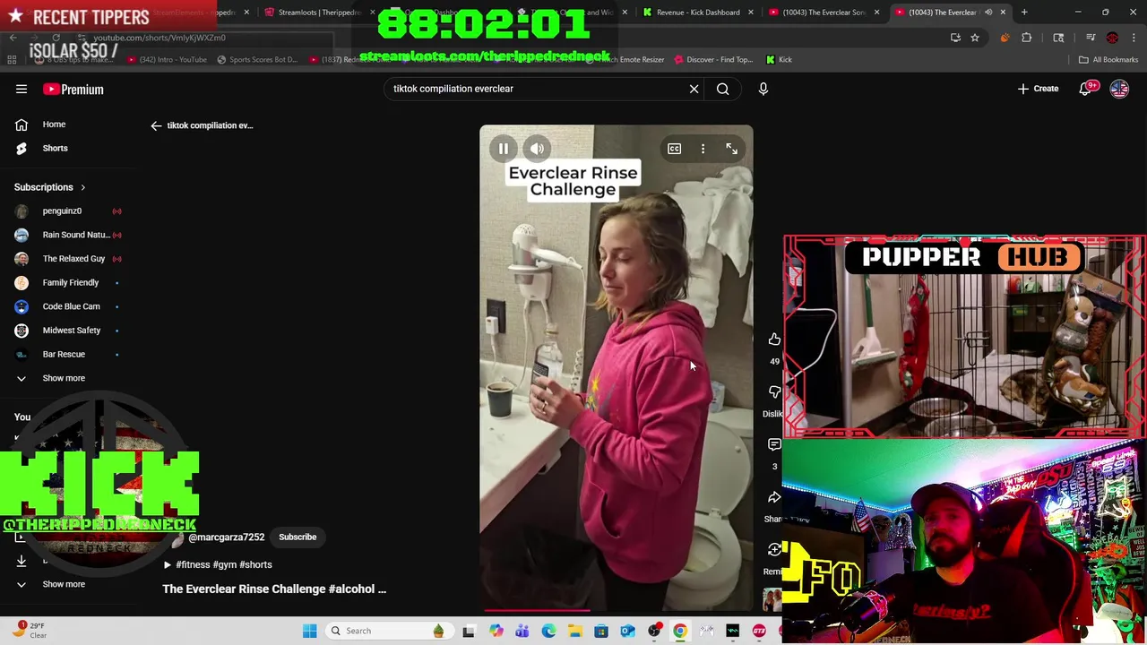
Task: Share the Short
Action: coord(774,497)
